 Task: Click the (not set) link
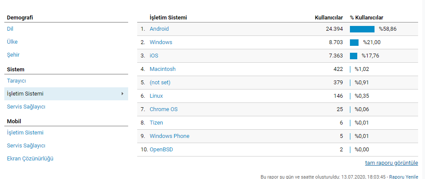pyautogui.click(x=160, y=82)
